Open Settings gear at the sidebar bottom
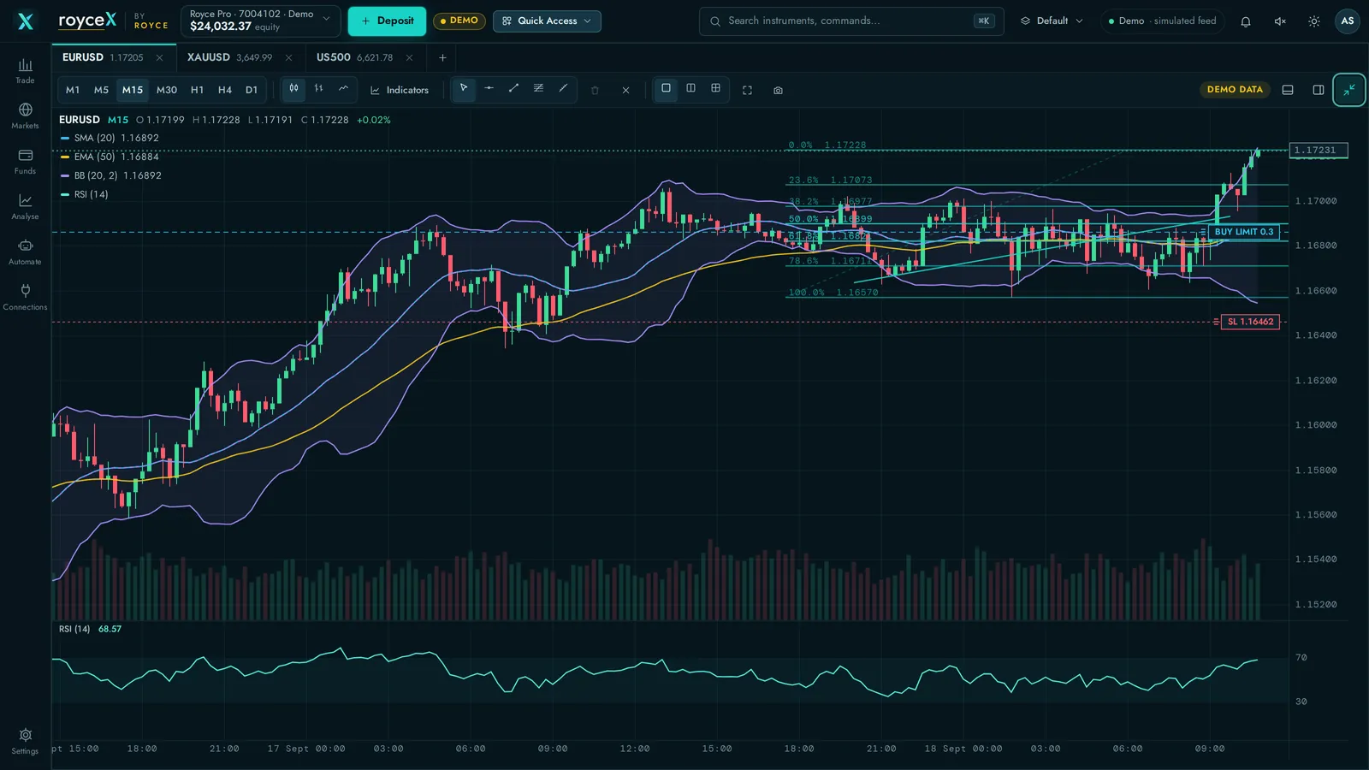The image size is (1369, 770). (x=25, y=741)
